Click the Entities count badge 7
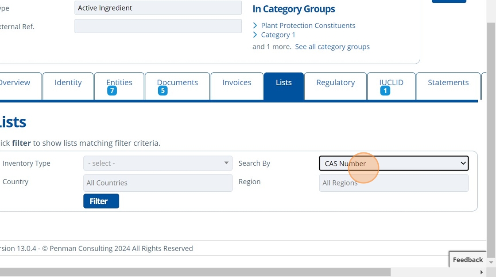Viewport: 496px width, 277px height. [x=112, y=91]
